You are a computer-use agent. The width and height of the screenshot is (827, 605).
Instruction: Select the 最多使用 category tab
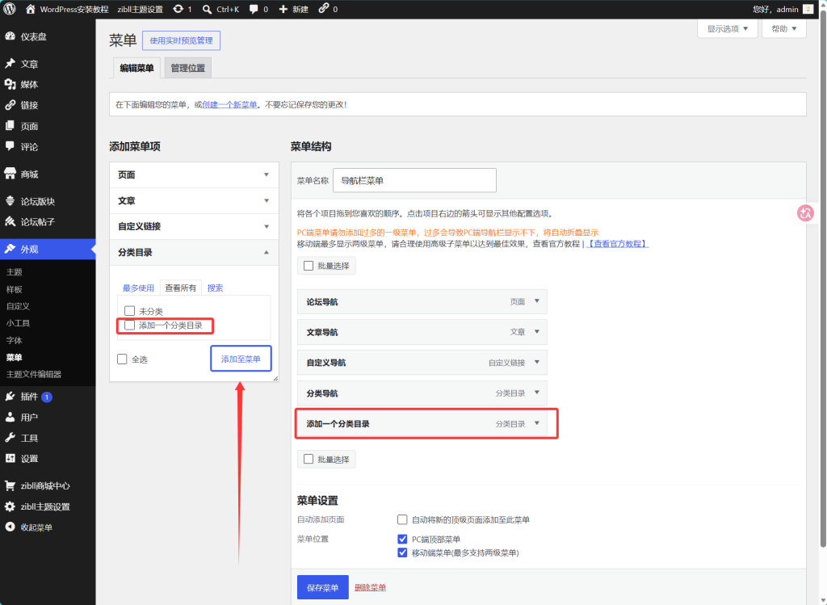pyautogui.click(x=138, y=288)
